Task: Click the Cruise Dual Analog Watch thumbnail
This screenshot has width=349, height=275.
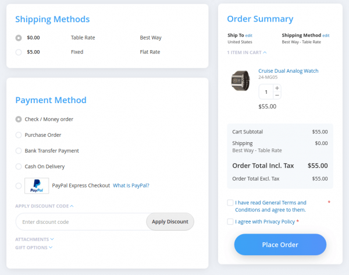Action: pyautogui.click(x=240, y=79)
